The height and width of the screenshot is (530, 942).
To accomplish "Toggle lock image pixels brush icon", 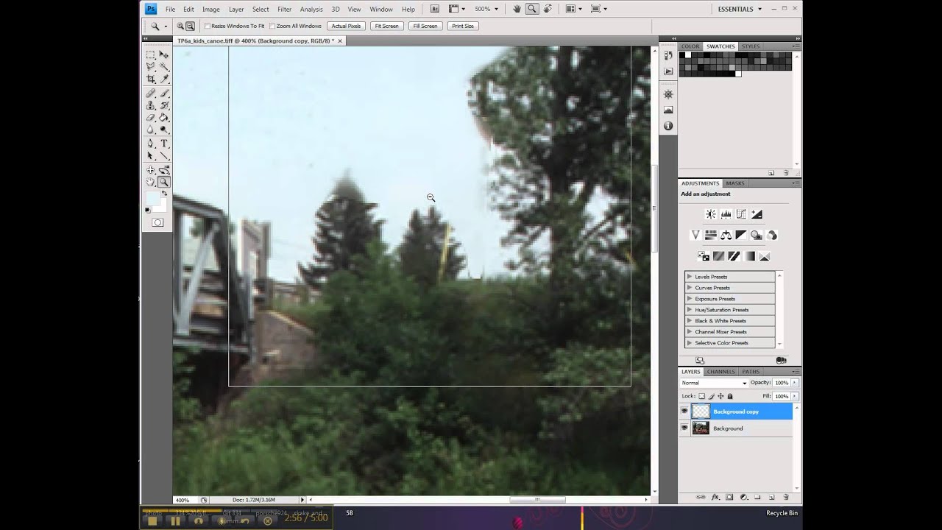I will 711,396.
